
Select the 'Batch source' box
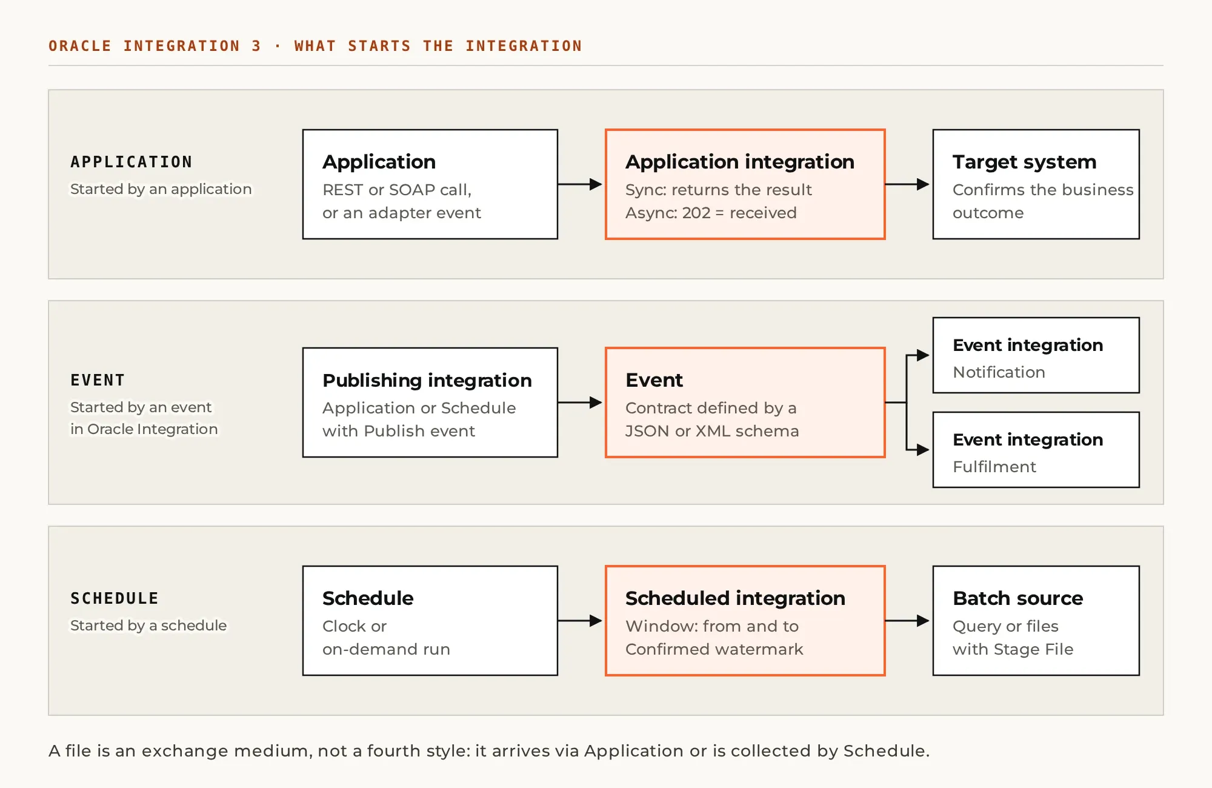click(1036, 621)
